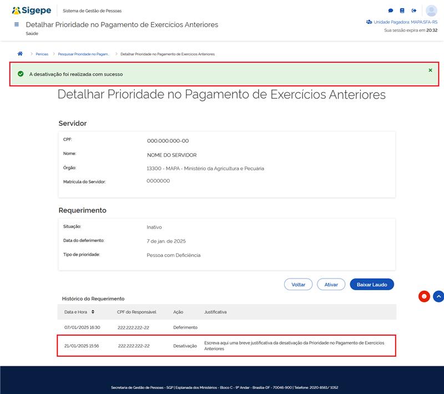Open Perícias breadcrumb link
444x394 pixels.
pyautogui.click(x=42, y=54)
